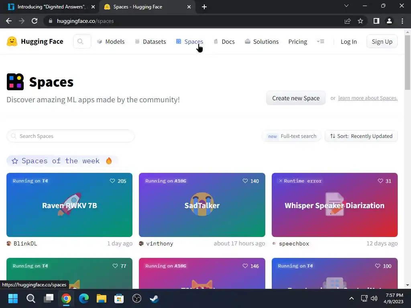
Task: Open the Raven RWKV 7B space card
Action: (69, 205)
